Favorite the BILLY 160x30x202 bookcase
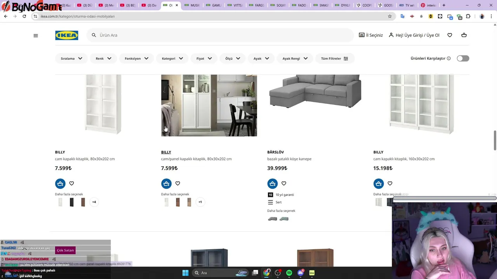This screenshot has width=497, height=279. [390, 183]
